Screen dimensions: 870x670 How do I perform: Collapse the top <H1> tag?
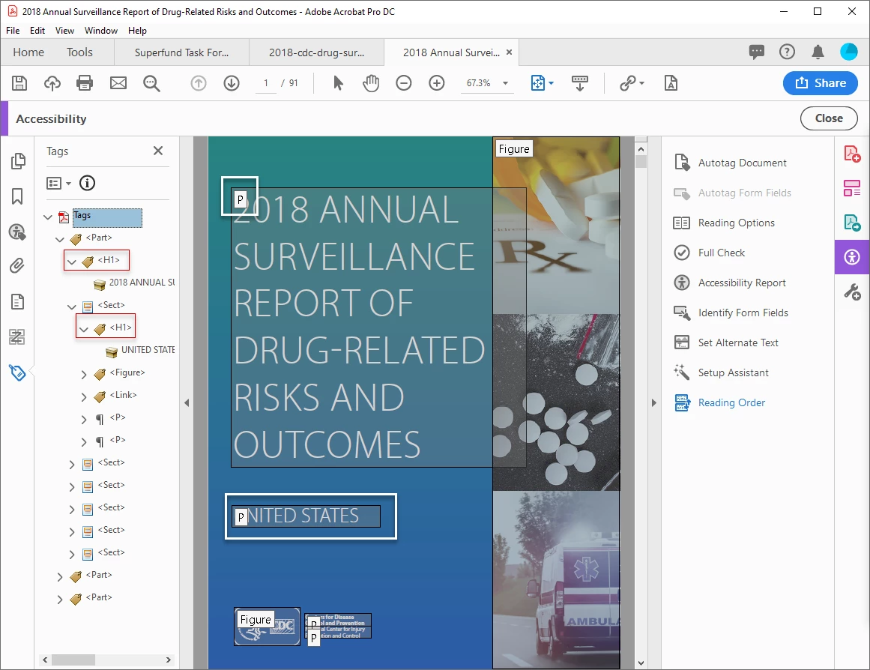72,262
